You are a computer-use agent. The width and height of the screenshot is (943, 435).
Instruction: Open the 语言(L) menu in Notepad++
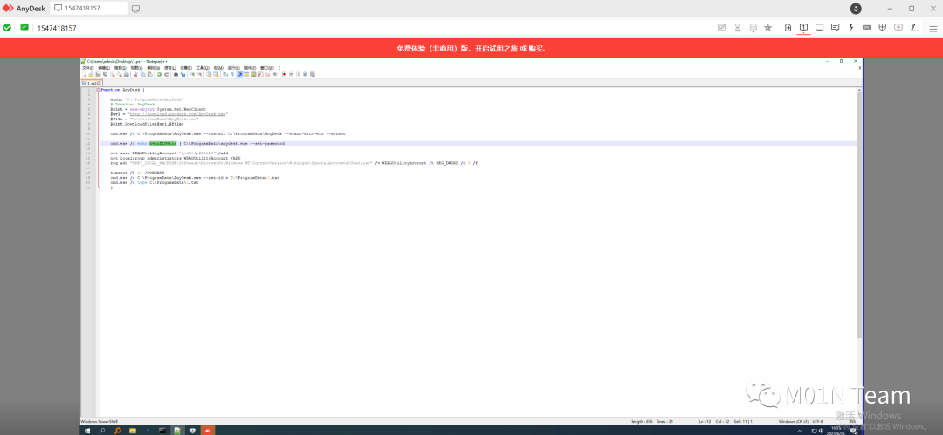(169, 68)
